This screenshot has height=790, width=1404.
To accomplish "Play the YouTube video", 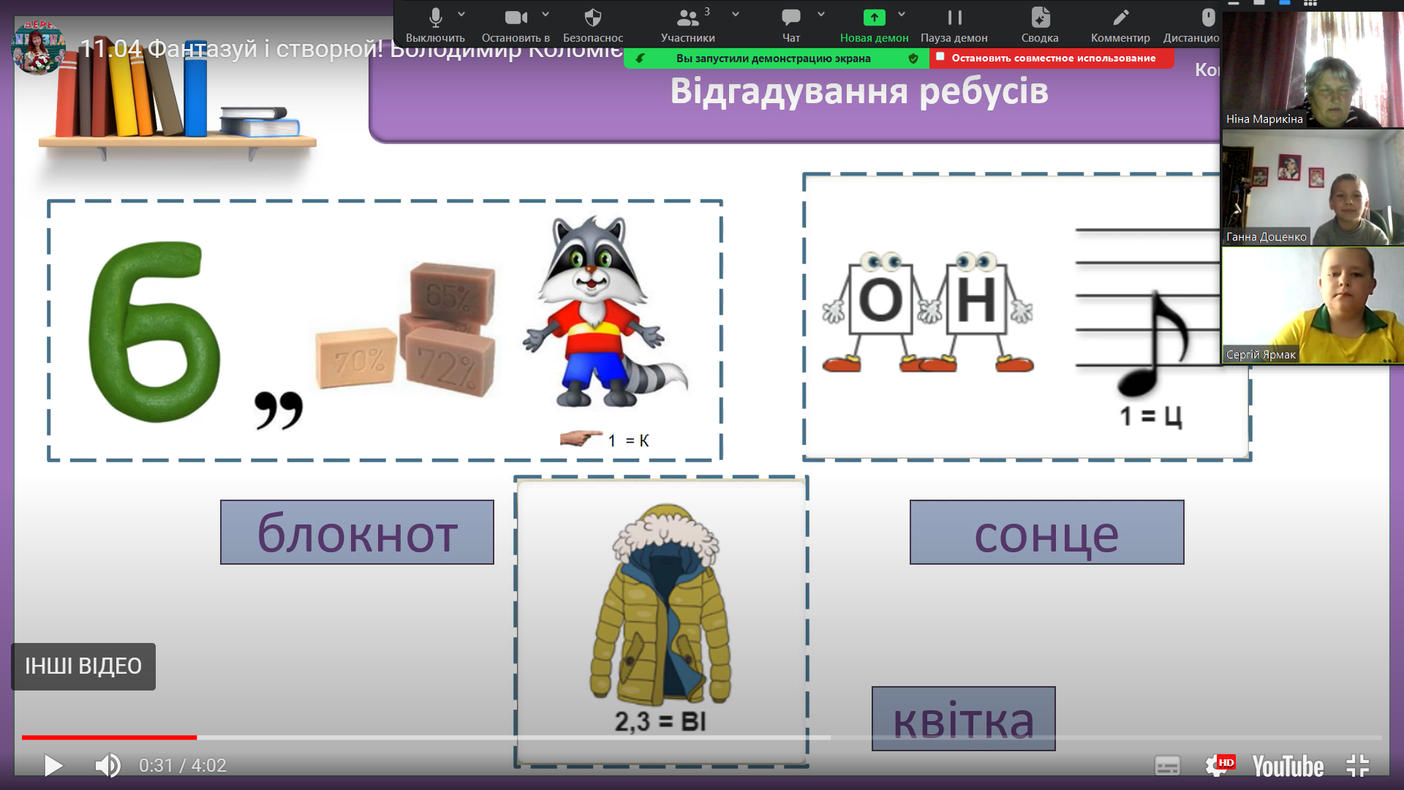I will tap(53, 766).
